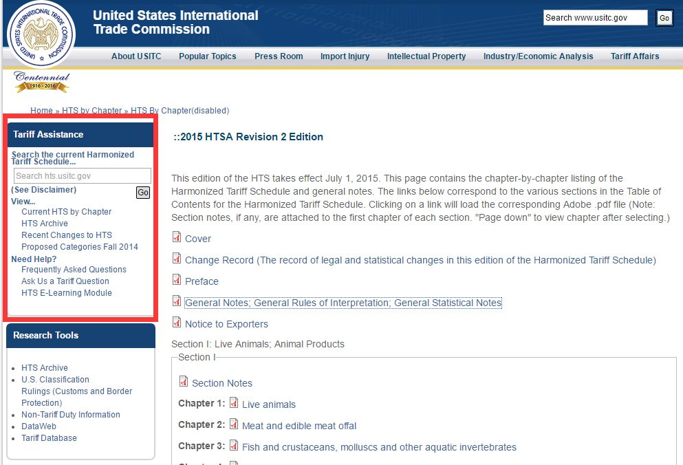Open the Notice to Exporters link

click(226, 324)
